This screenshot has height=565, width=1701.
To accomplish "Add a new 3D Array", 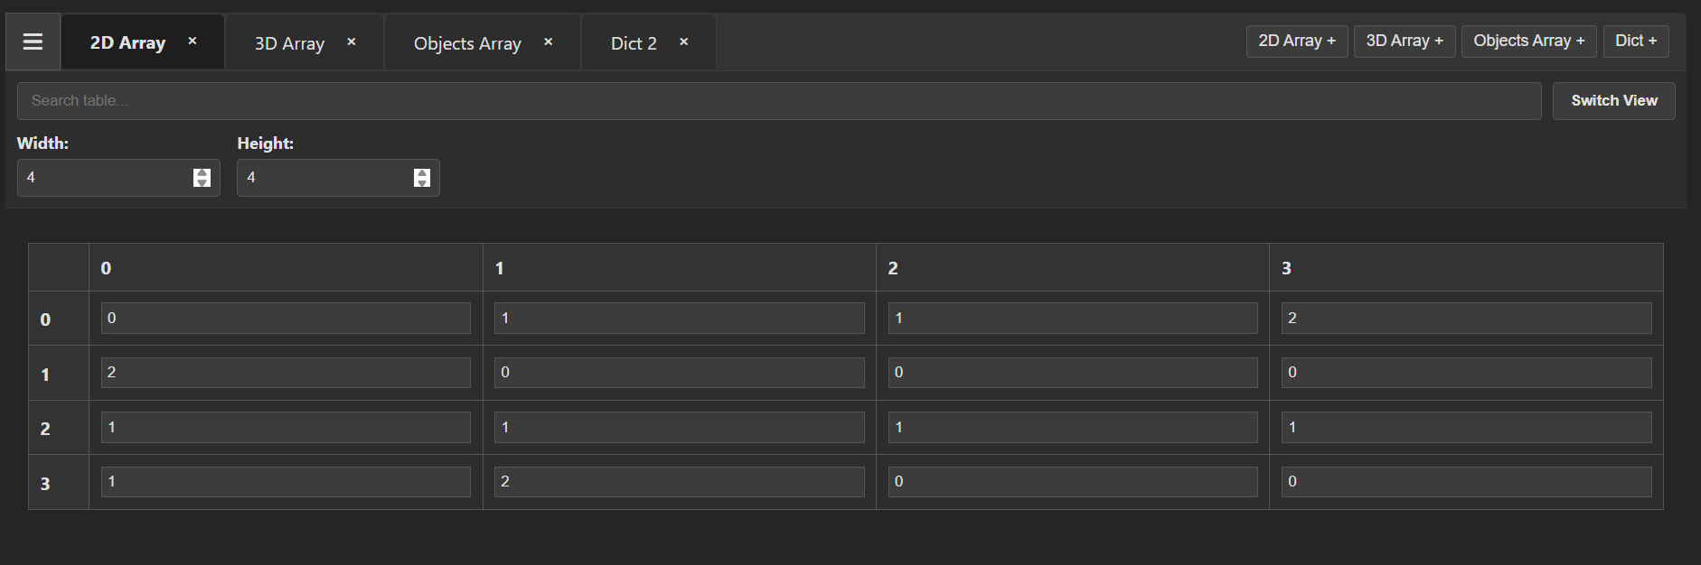I will [x=1405, y=41].
